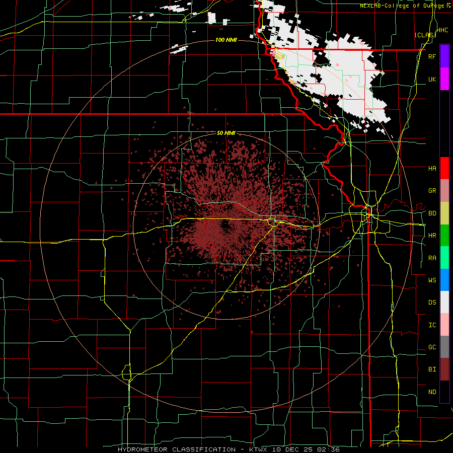The height and width of the screenshot is (453, 453).
Task: Select the GR legend label
Action: pos(432,191)
